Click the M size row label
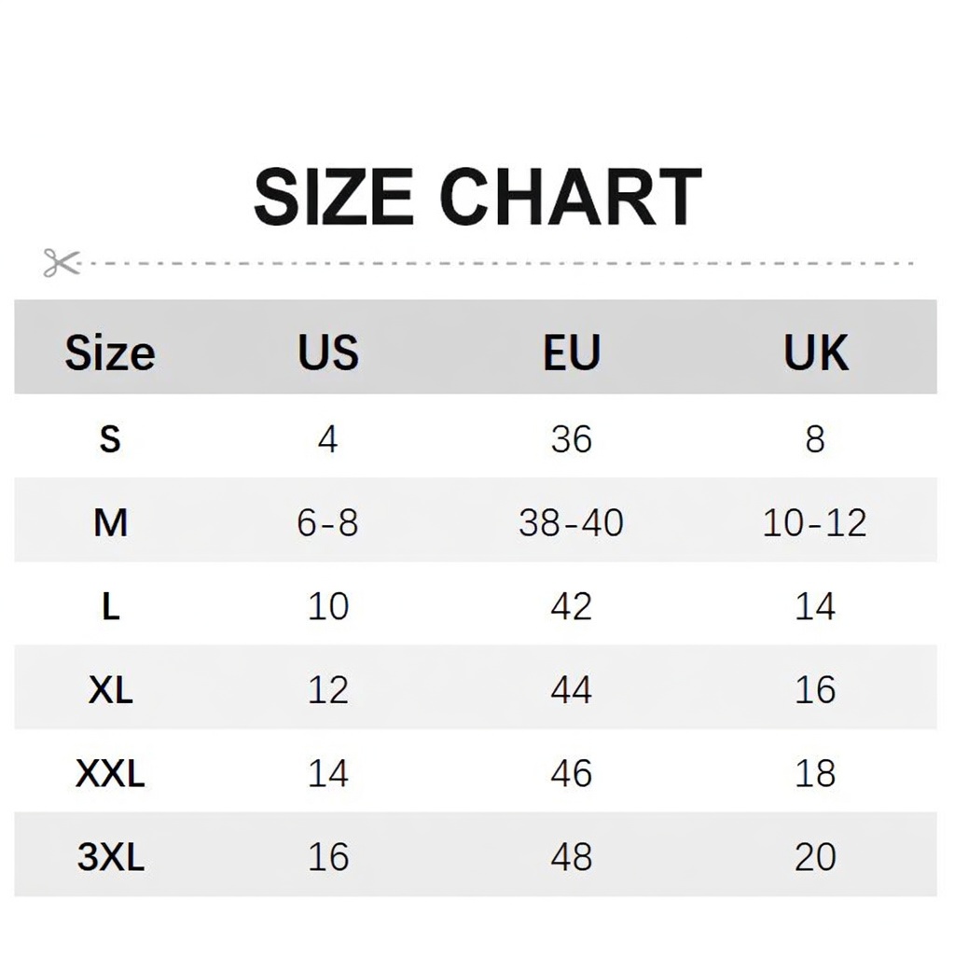 [x=110, y=522]
